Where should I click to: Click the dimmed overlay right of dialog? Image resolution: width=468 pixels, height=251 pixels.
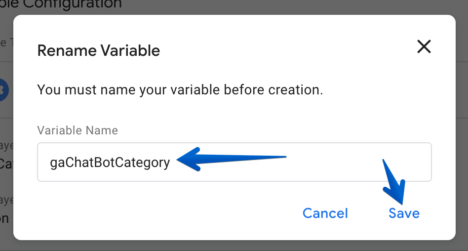[462, 125]
